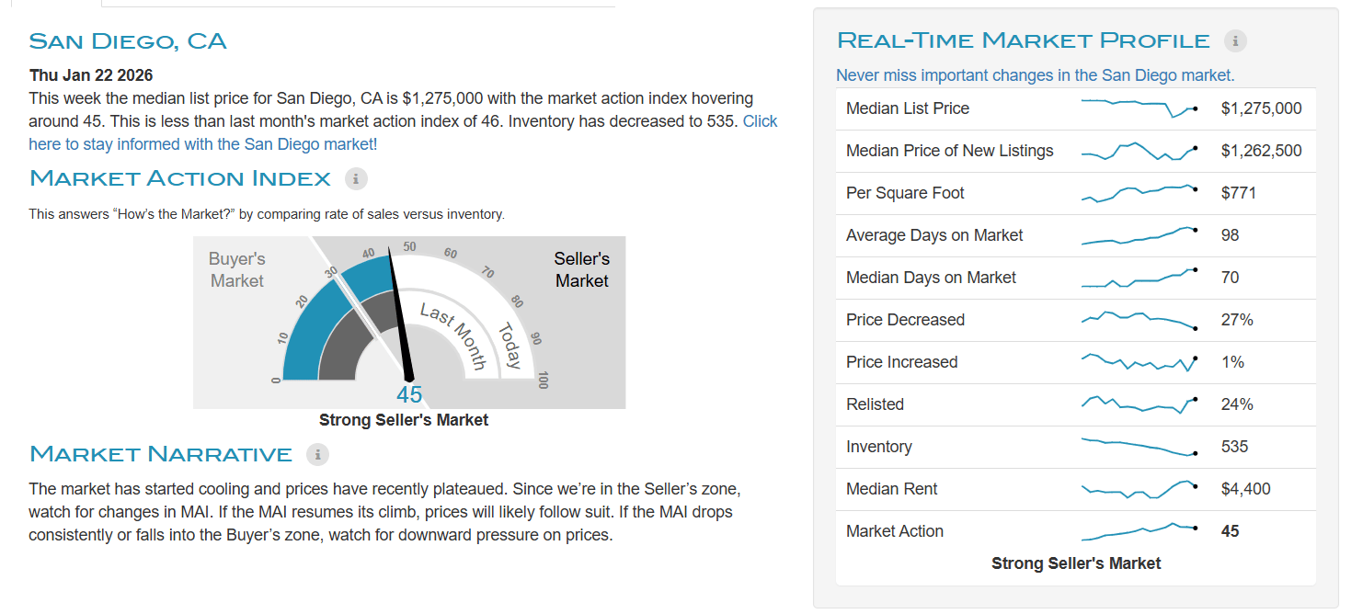
Task: Click info icon beside Market Narrative heading
Action: coord(317,454)
